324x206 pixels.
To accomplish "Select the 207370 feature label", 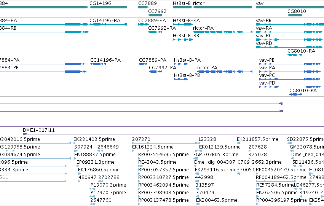I will click(x=141, y=139).
